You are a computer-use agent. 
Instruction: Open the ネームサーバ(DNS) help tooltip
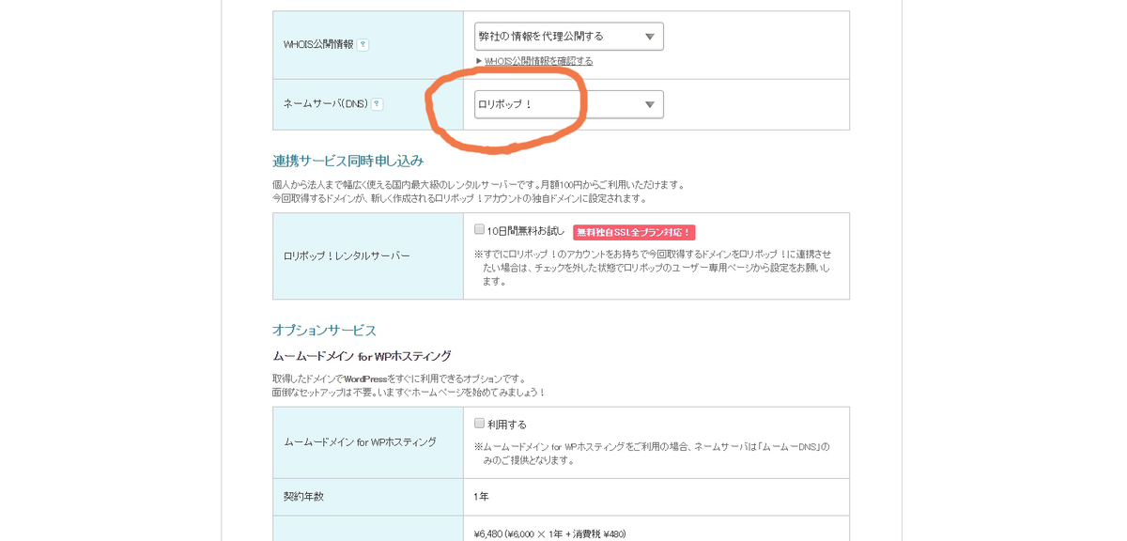pyautogui.click(x=377, y=104)
